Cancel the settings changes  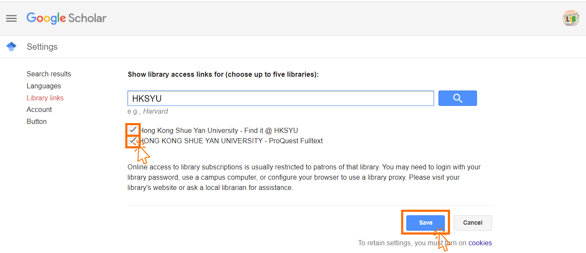pos(472,223)
